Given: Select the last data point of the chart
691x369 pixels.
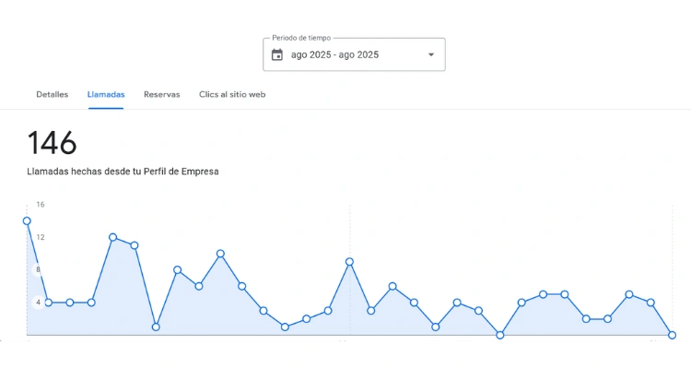Looking at the screenshot, I should point(673,335).
